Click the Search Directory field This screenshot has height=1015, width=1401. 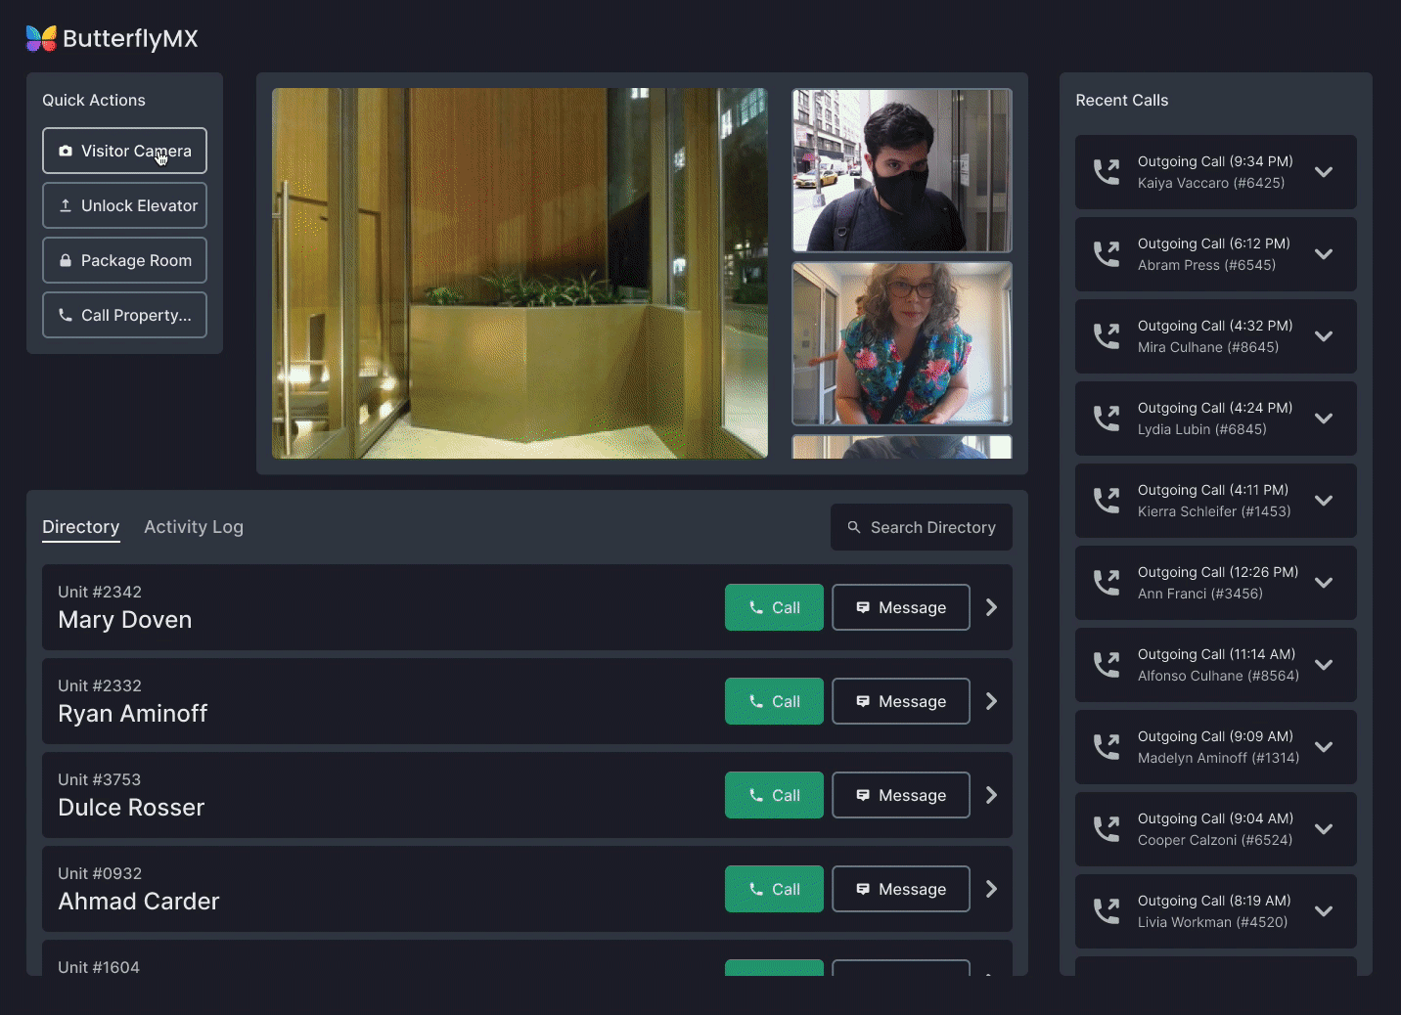[x=922, y=527]
